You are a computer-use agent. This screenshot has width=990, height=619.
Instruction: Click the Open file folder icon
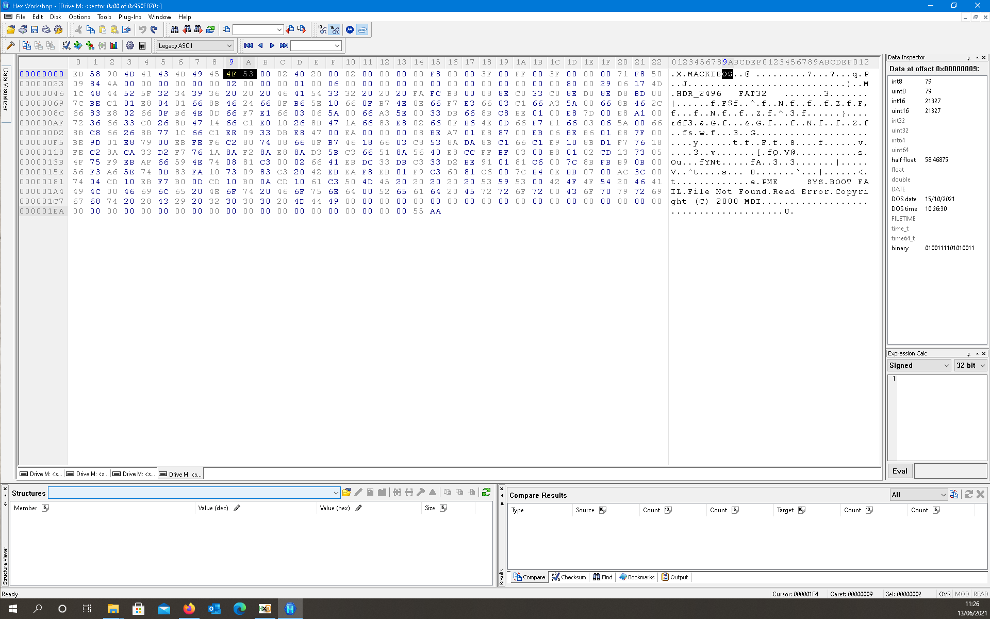tap(10, 30)
